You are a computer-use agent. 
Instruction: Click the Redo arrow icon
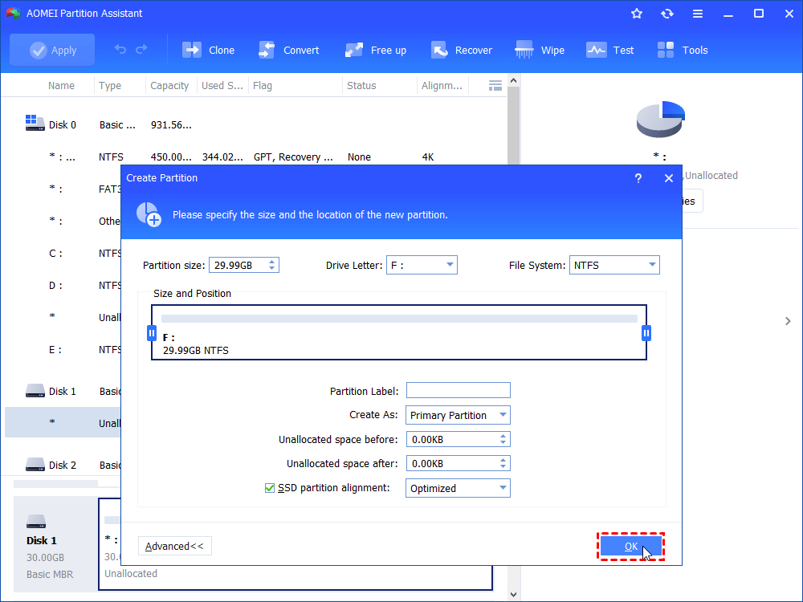tap(141, 49)
